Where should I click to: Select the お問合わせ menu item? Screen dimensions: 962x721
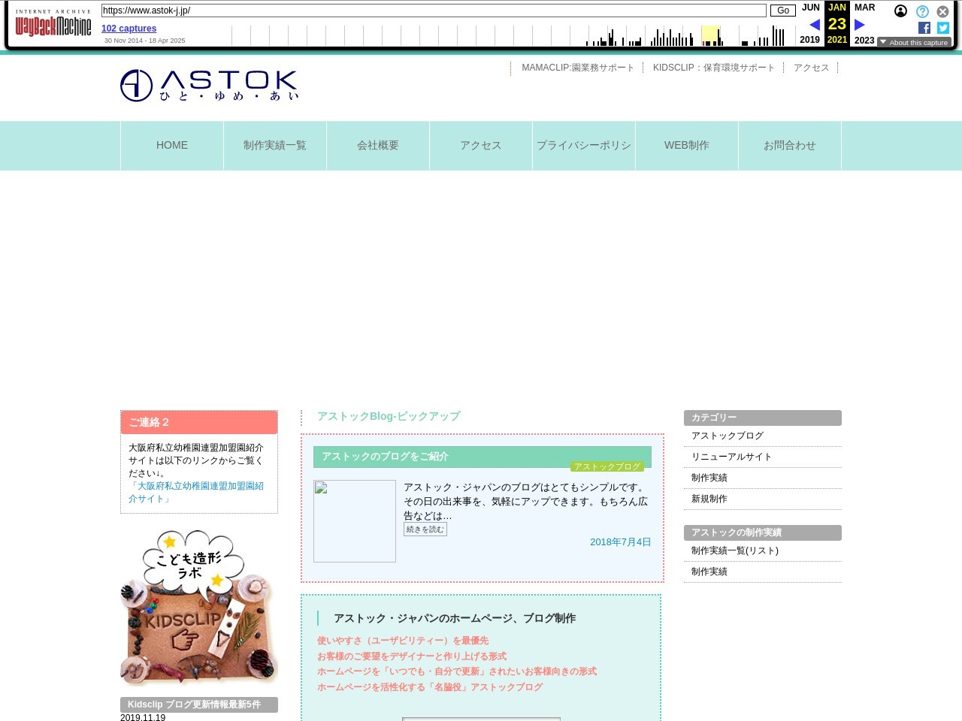(789, 146)
